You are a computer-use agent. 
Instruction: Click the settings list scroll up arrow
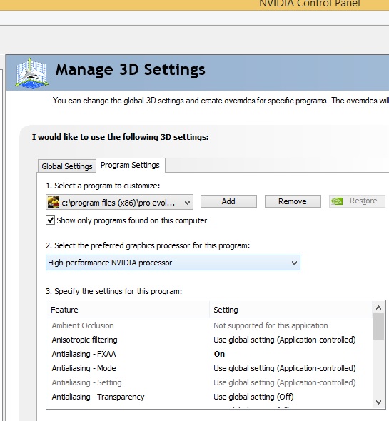tap(379, 308)
